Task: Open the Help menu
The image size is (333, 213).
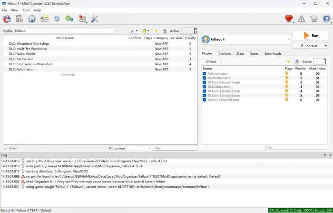Action: pos(37,10)
